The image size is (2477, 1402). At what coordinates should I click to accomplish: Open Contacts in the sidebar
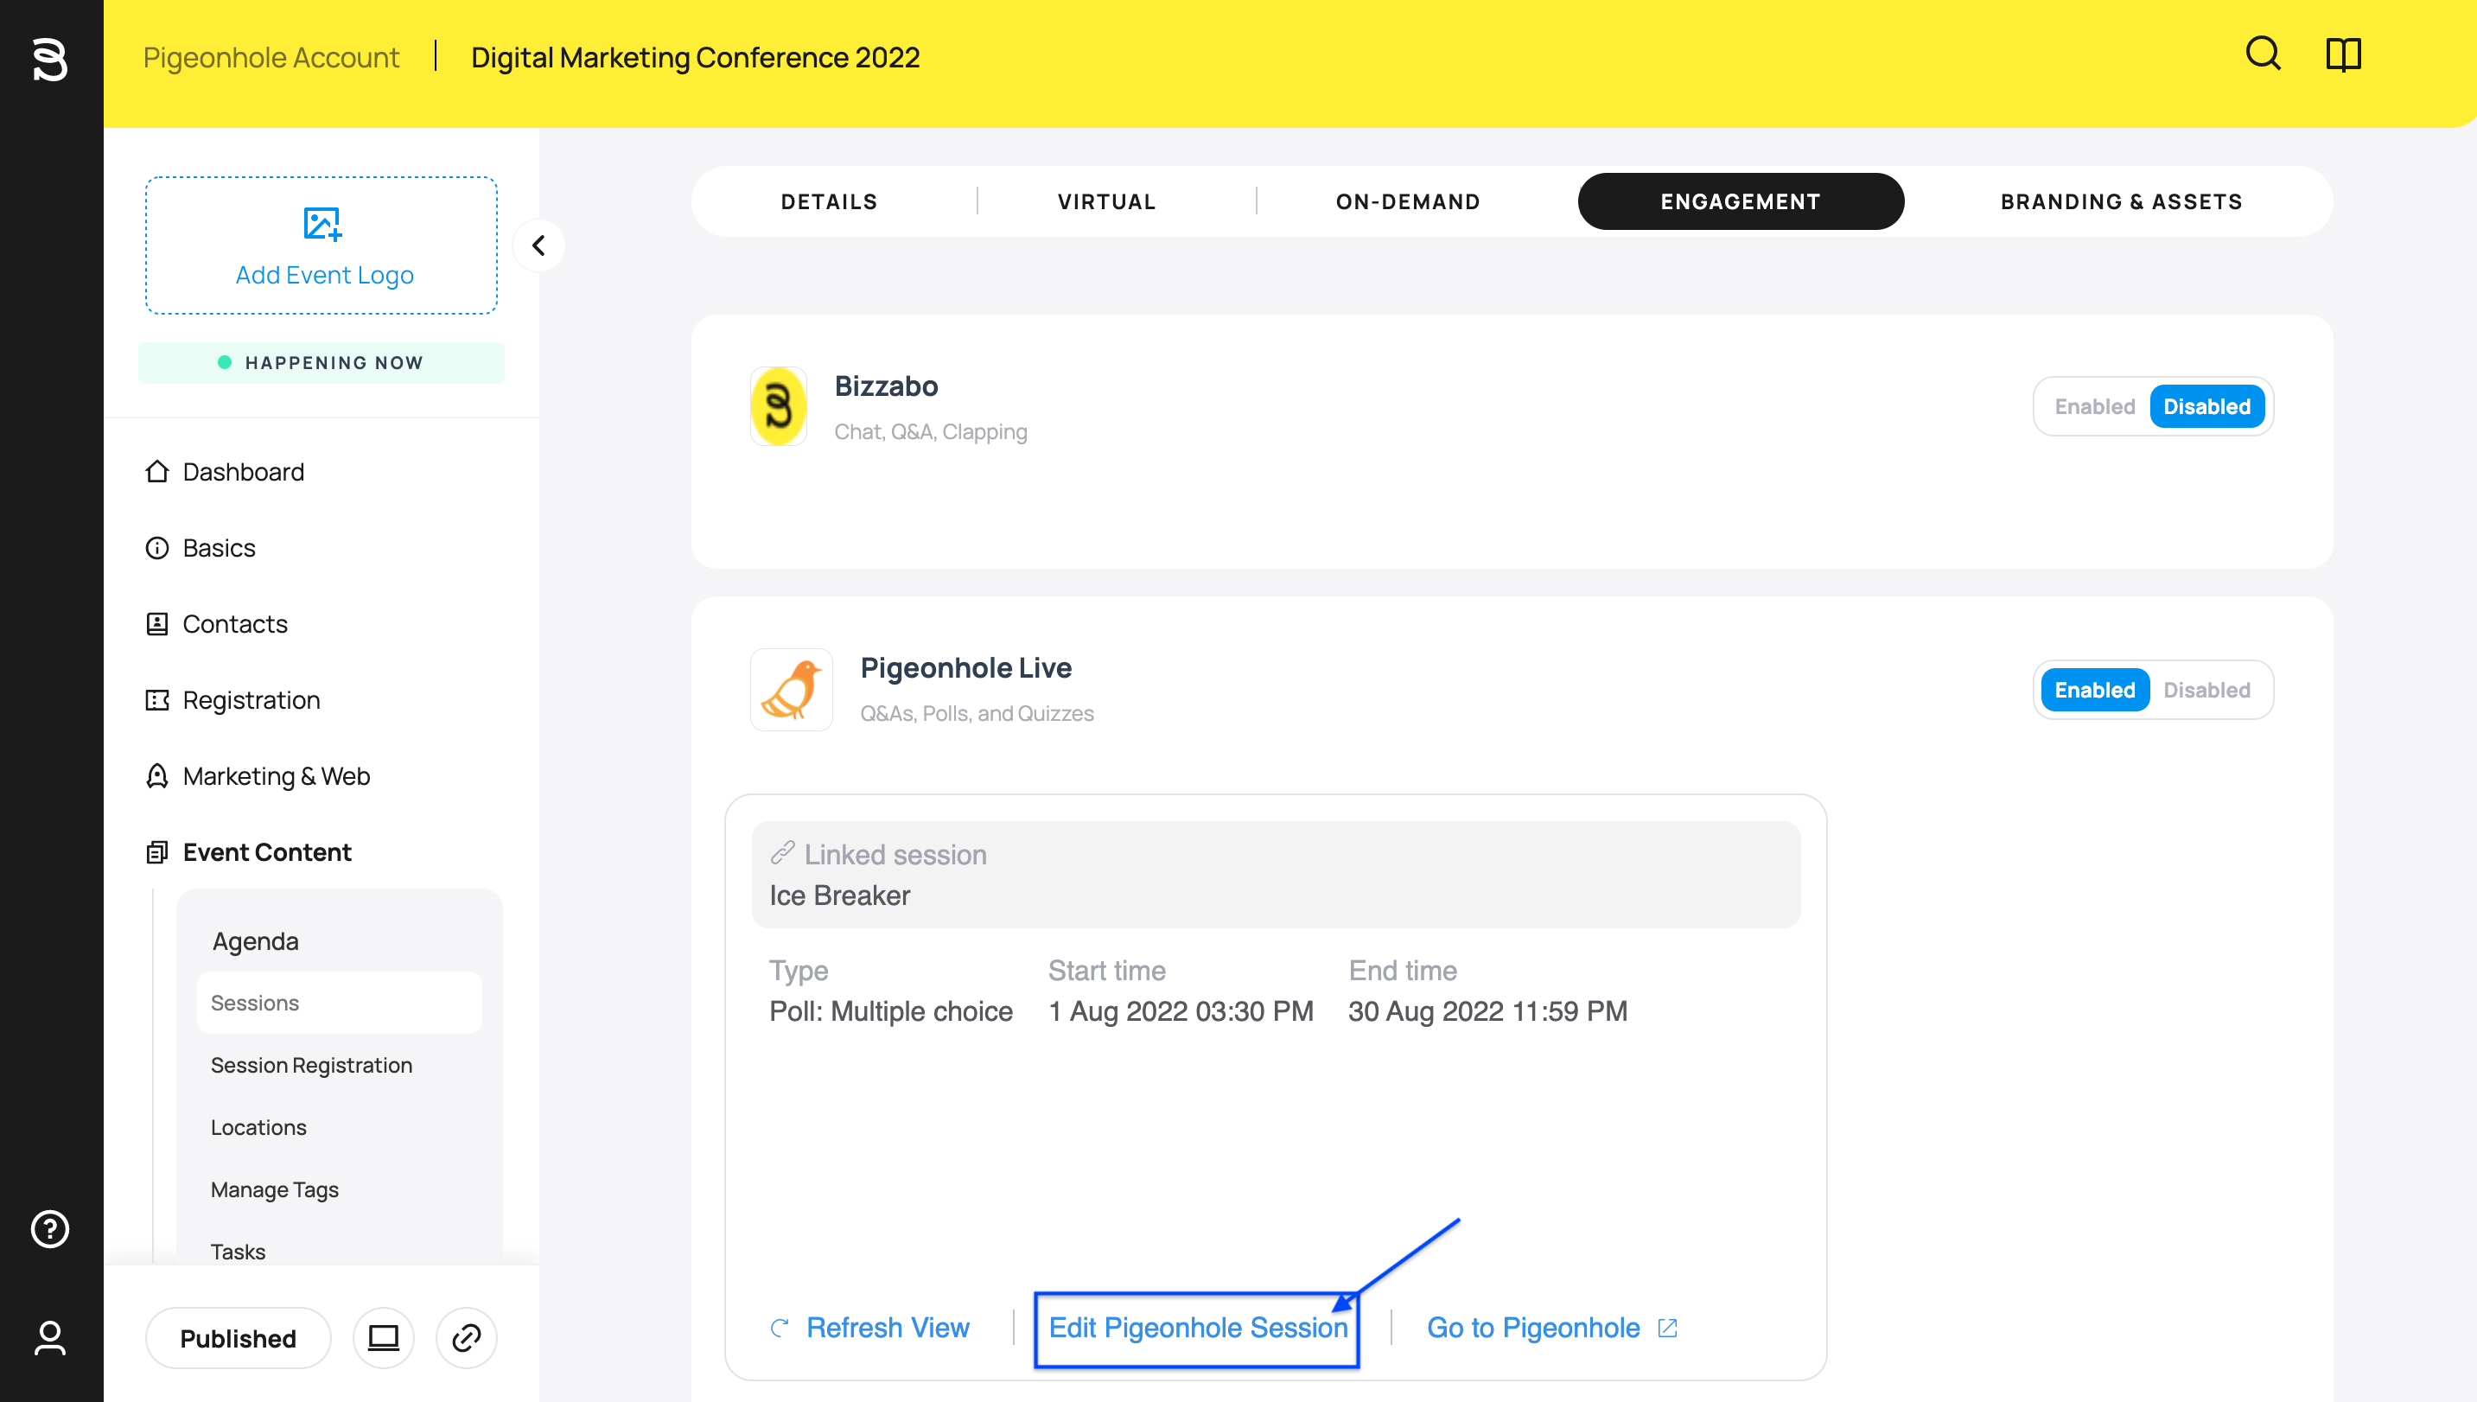click(234, 624)
